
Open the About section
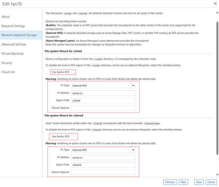6,17
